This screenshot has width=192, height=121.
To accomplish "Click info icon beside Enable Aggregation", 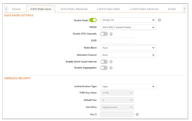I will coord(111,68).
